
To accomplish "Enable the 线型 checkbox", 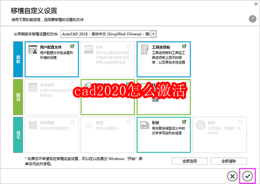I will coord(128,122).
